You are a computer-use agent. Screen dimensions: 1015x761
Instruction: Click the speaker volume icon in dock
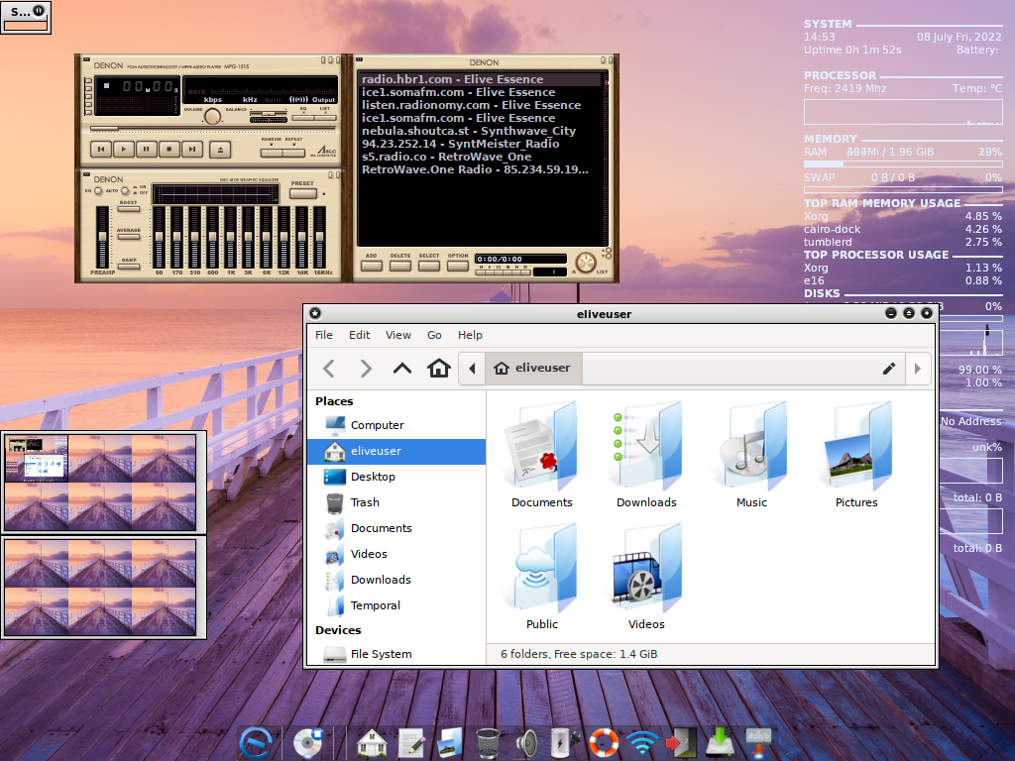(x=527, y=743)
